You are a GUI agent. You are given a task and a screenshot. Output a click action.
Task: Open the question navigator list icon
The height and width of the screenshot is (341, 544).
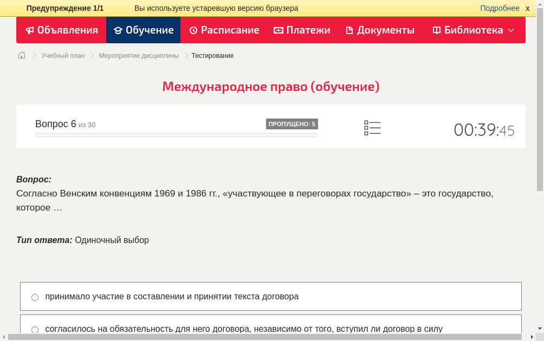click(372, 127)
